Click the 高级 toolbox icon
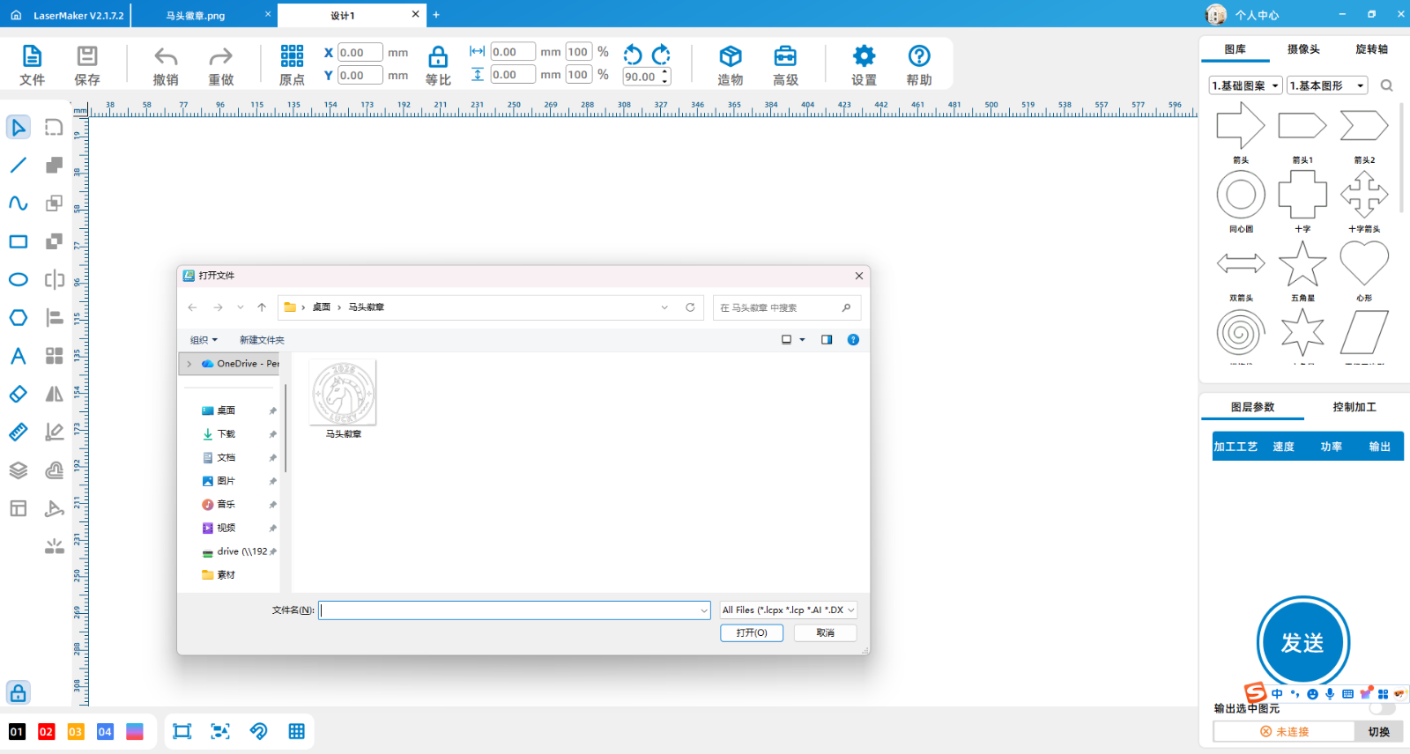Screen dimensions: 1410x754 [785, 56]
